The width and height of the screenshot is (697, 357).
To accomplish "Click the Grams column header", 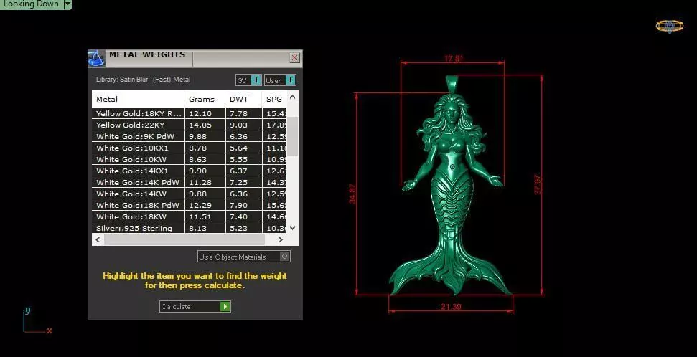I will coord(205,99).
